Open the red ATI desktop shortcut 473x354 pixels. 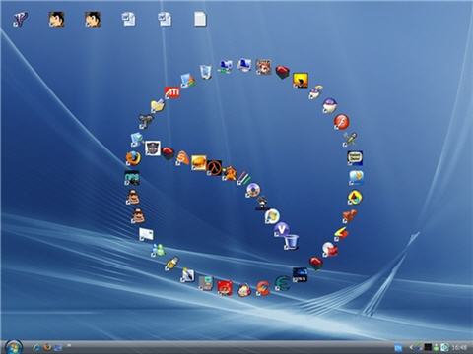coord(172,92)
